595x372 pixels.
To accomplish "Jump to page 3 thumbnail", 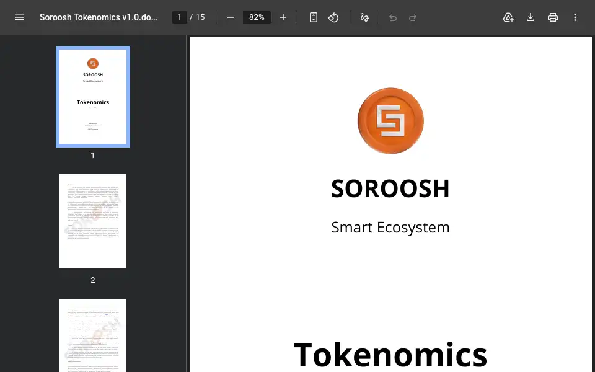I will [x=93, y=335].
